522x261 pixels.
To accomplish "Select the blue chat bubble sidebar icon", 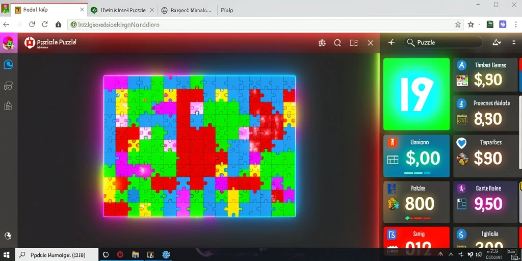I will point(8,64).
